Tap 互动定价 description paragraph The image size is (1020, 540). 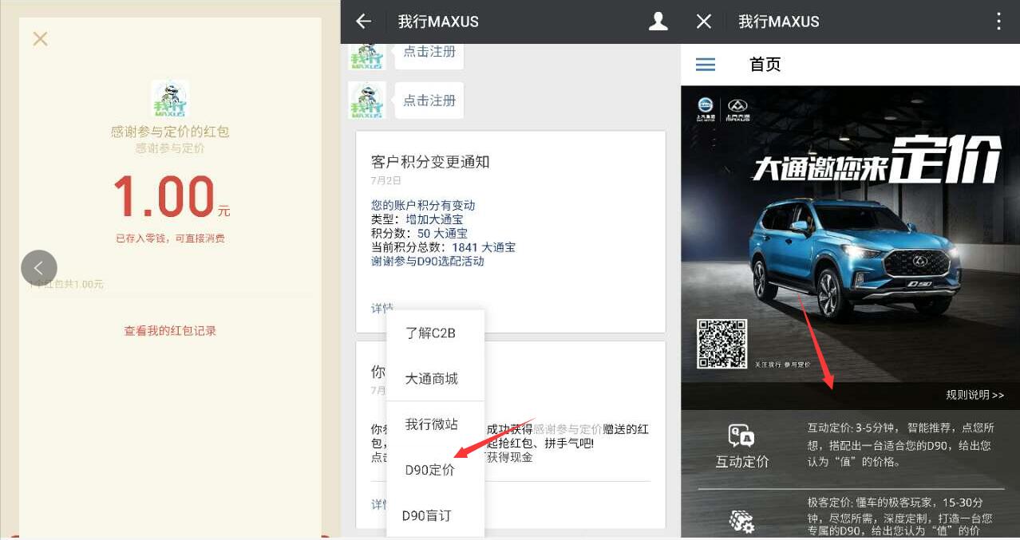coord(899,445)
